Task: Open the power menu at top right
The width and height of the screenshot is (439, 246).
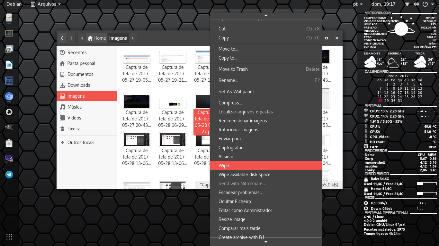Action: 425,4
